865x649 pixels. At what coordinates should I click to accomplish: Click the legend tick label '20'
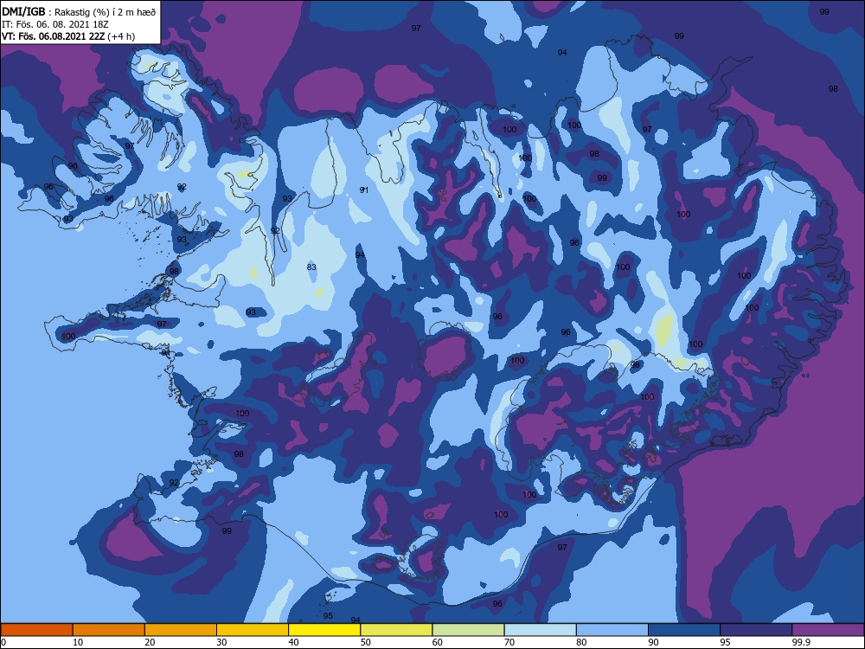coord(150,642)
